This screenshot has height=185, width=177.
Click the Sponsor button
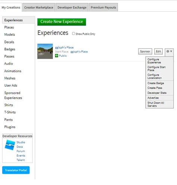145,51
